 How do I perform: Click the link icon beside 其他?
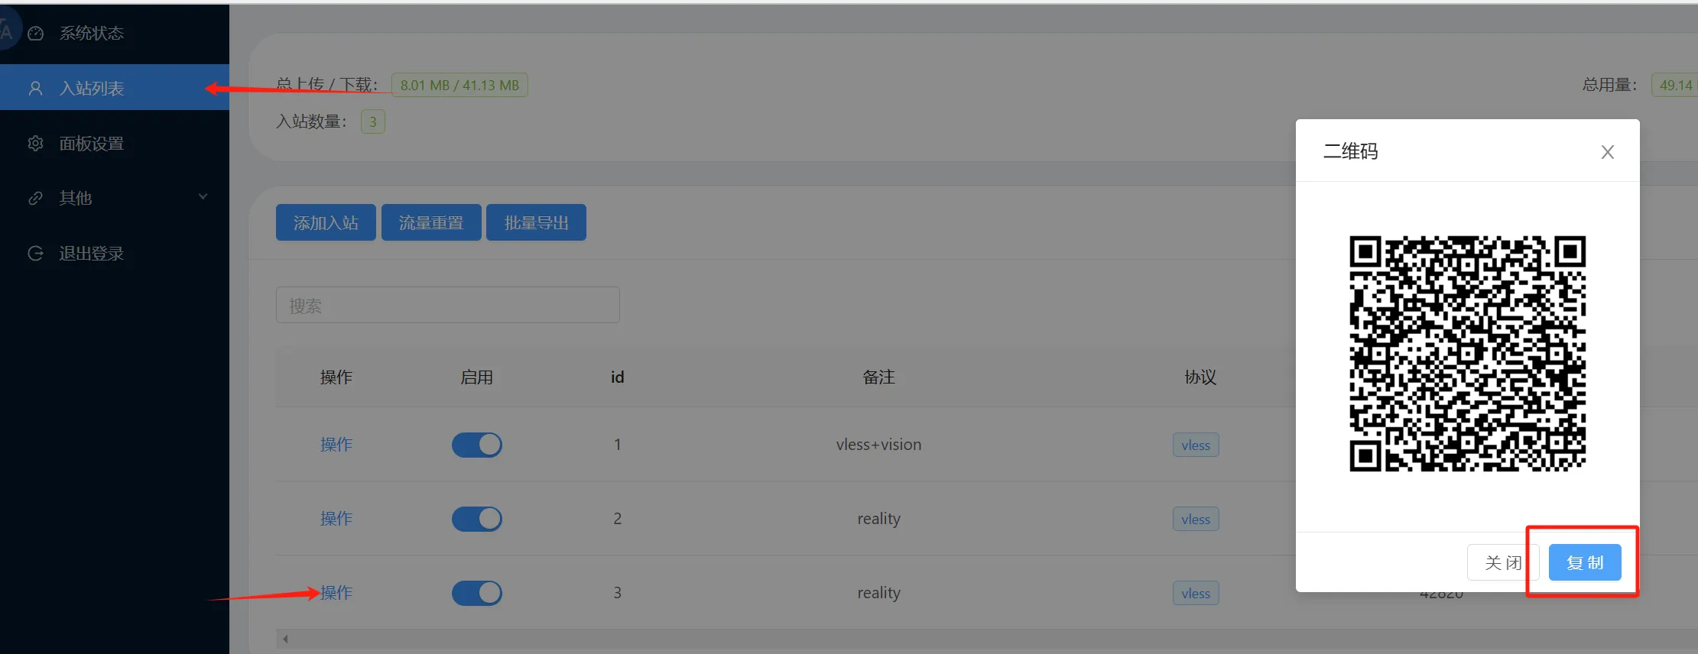point(35,199)
